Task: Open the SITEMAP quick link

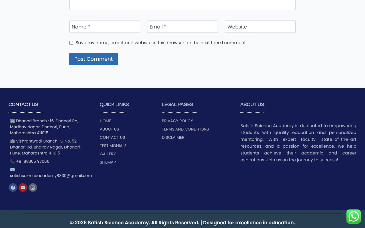Action: pyautogui.click(x=108, y=162)
